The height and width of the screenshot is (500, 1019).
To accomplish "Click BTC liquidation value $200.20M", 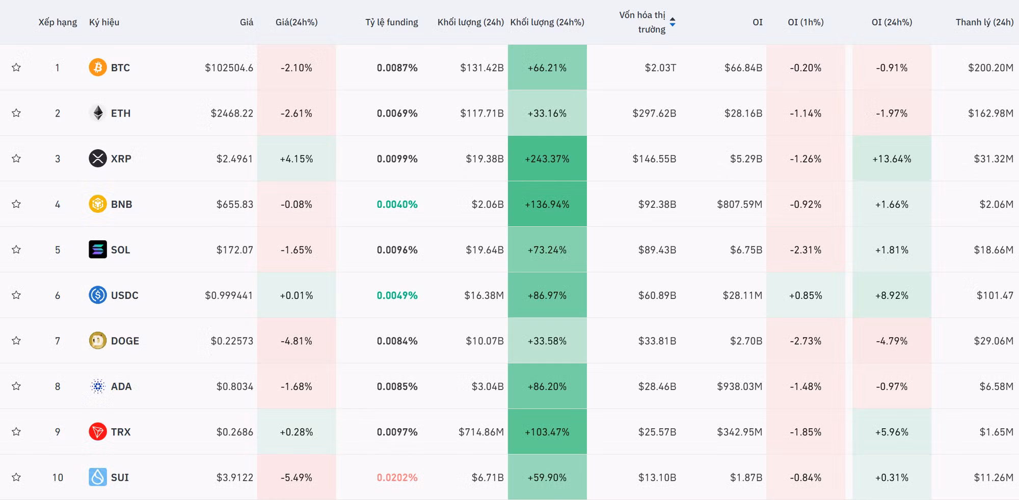I will coord(991,68).
